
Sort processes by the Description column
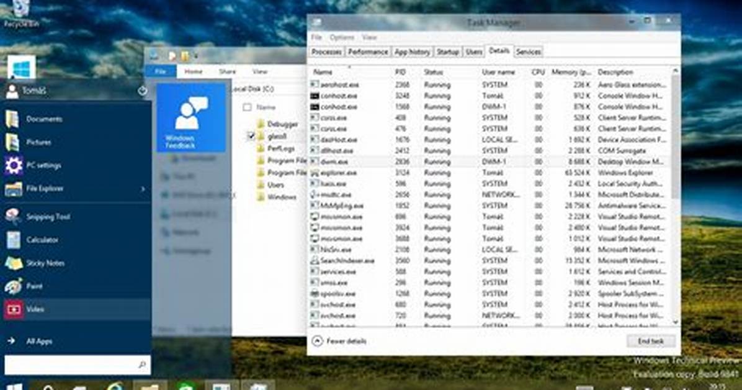[x=615, y=72]
